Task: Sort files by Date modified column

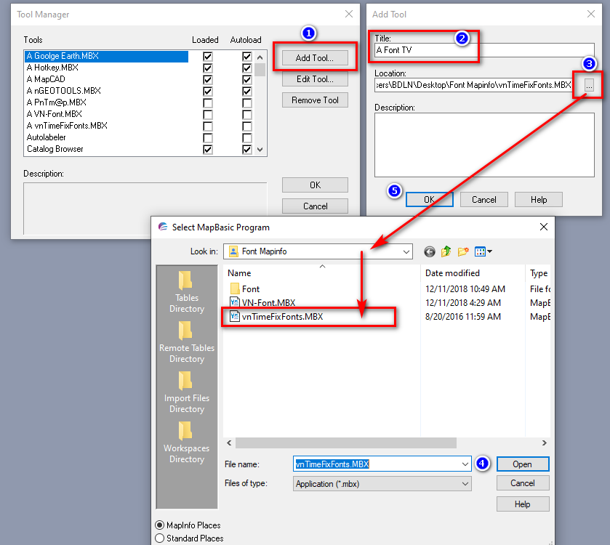Action: coord(473,273)
